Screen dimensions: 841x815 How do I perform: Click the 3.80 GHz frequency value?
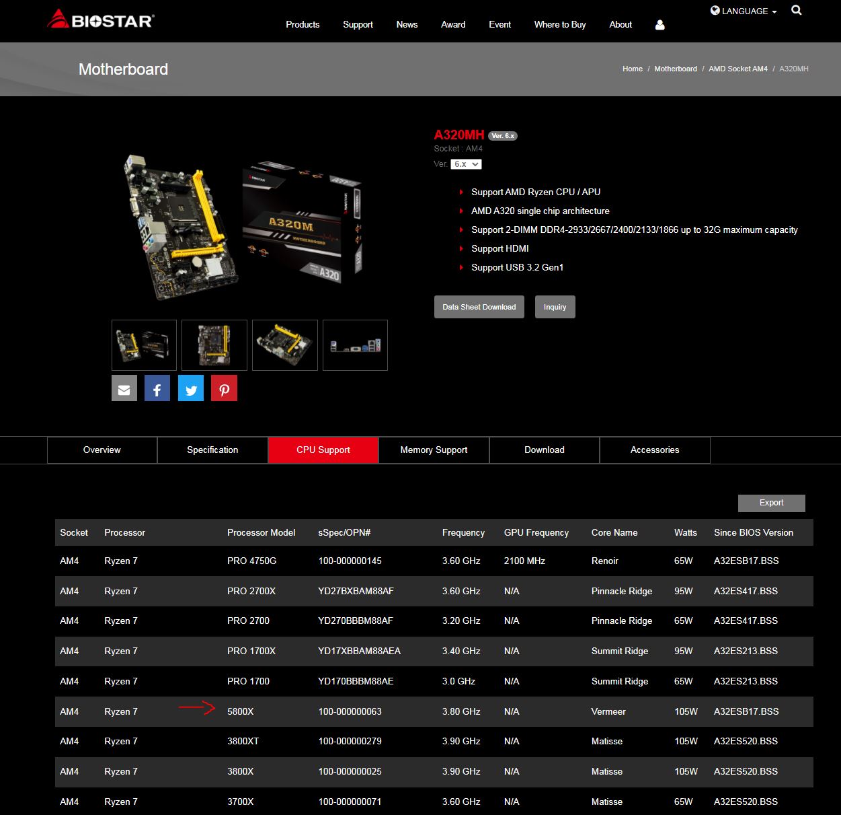pos(461,711)
